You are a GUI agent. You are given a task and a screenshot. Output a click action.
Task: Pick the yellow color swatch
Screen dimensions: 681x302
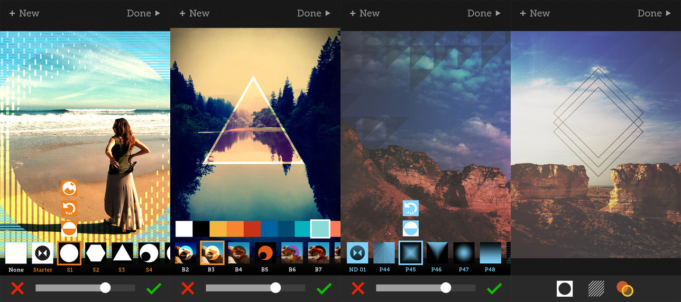coord(218,229)
